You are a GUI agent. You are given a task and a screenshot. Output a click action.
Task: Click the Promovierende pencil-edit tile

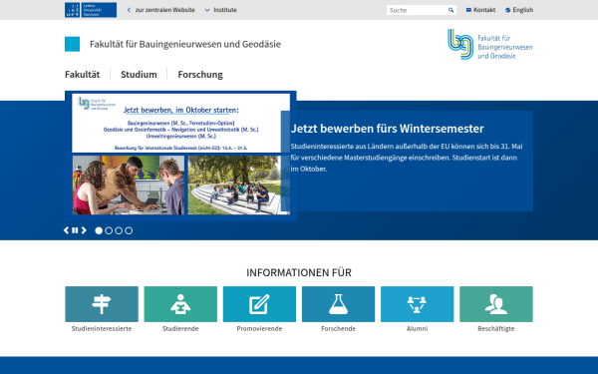pos(259,304)
